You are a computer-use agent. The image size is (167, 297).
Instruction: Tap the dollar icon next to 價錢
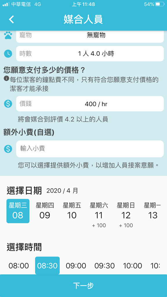[8, 104]
